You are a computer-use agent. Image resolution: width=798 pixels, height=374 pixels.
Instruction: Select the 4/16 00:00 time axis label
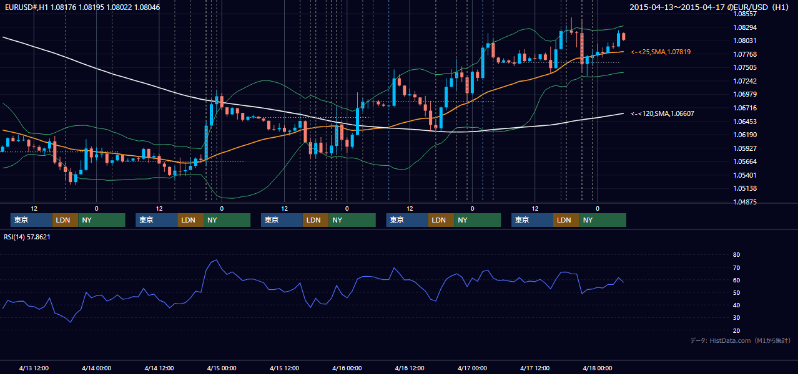[x=347, y=368]
